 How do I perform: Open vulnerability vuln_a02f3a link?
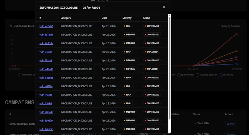46,86
